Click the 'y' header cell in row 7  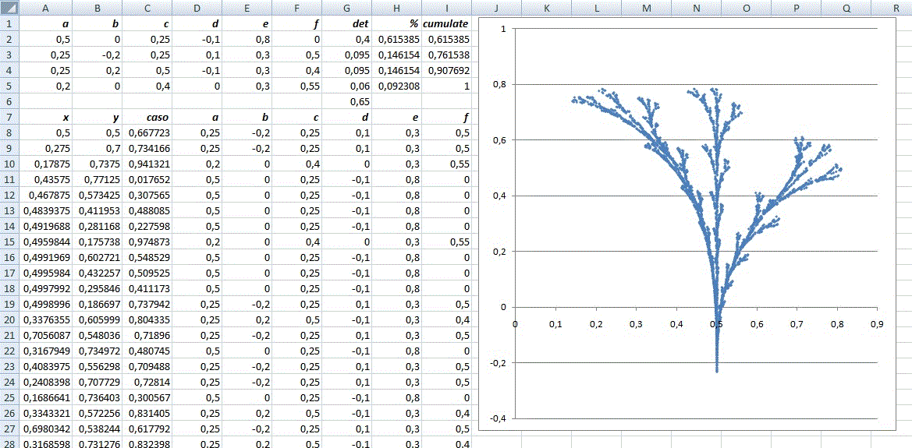point(98,118)
